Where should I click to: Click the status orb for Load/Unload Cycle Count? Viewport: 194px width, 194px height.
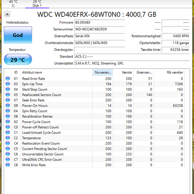coord(8,133)
